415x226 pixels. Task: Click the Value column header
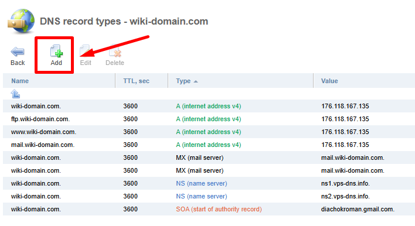[x=329, y=81]
